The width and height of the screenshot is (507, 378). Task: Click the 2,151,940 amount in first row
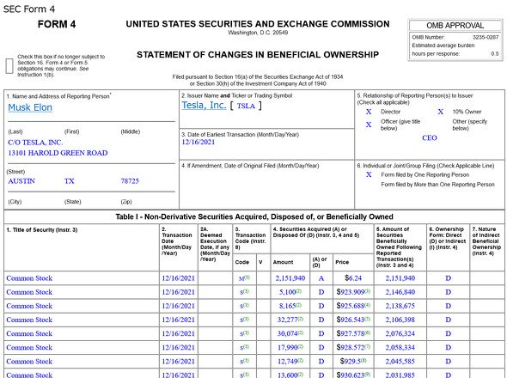pos(290,278)
